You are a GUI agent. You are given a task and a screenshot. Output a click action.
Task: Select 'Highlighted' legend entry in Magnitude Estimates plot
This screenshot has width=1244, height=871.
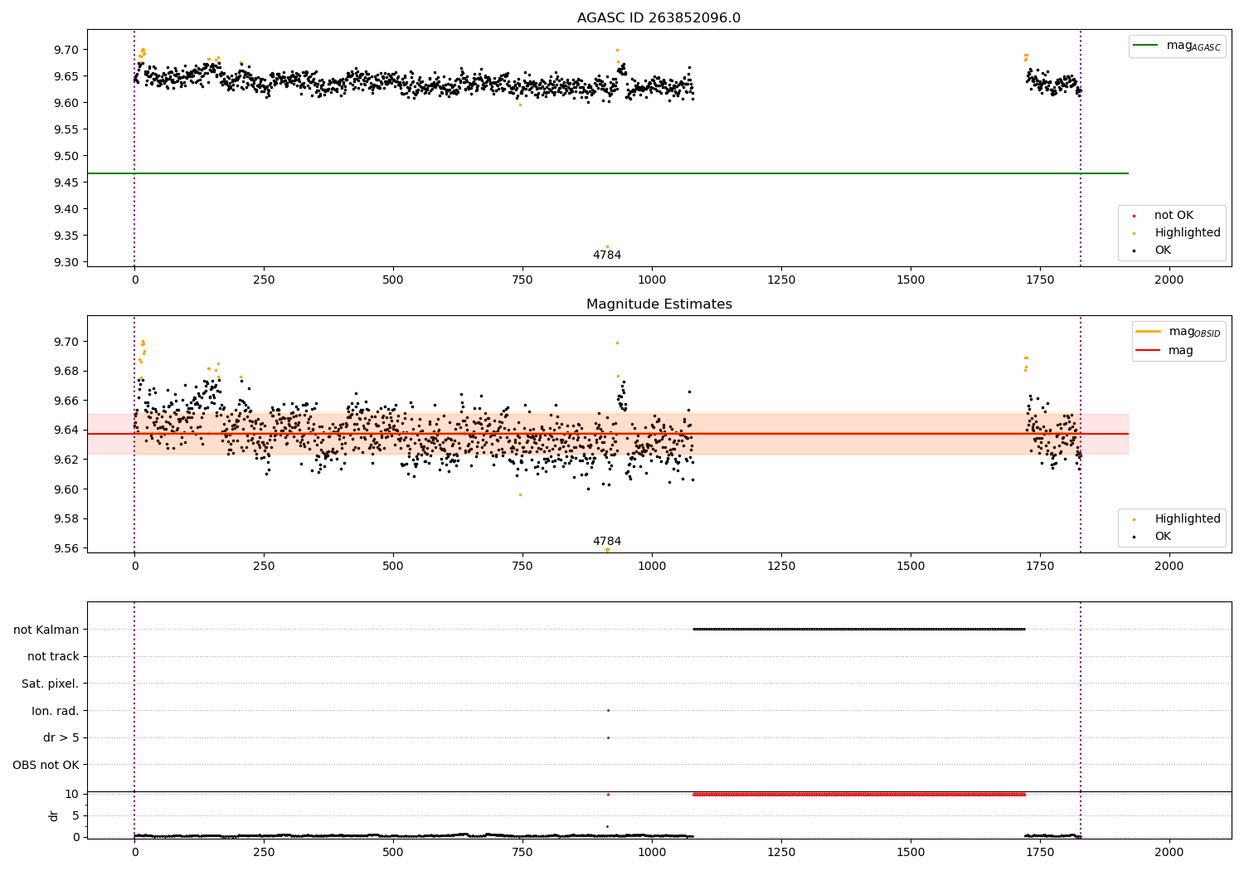pyautogui.click(x=1177, y=519)
